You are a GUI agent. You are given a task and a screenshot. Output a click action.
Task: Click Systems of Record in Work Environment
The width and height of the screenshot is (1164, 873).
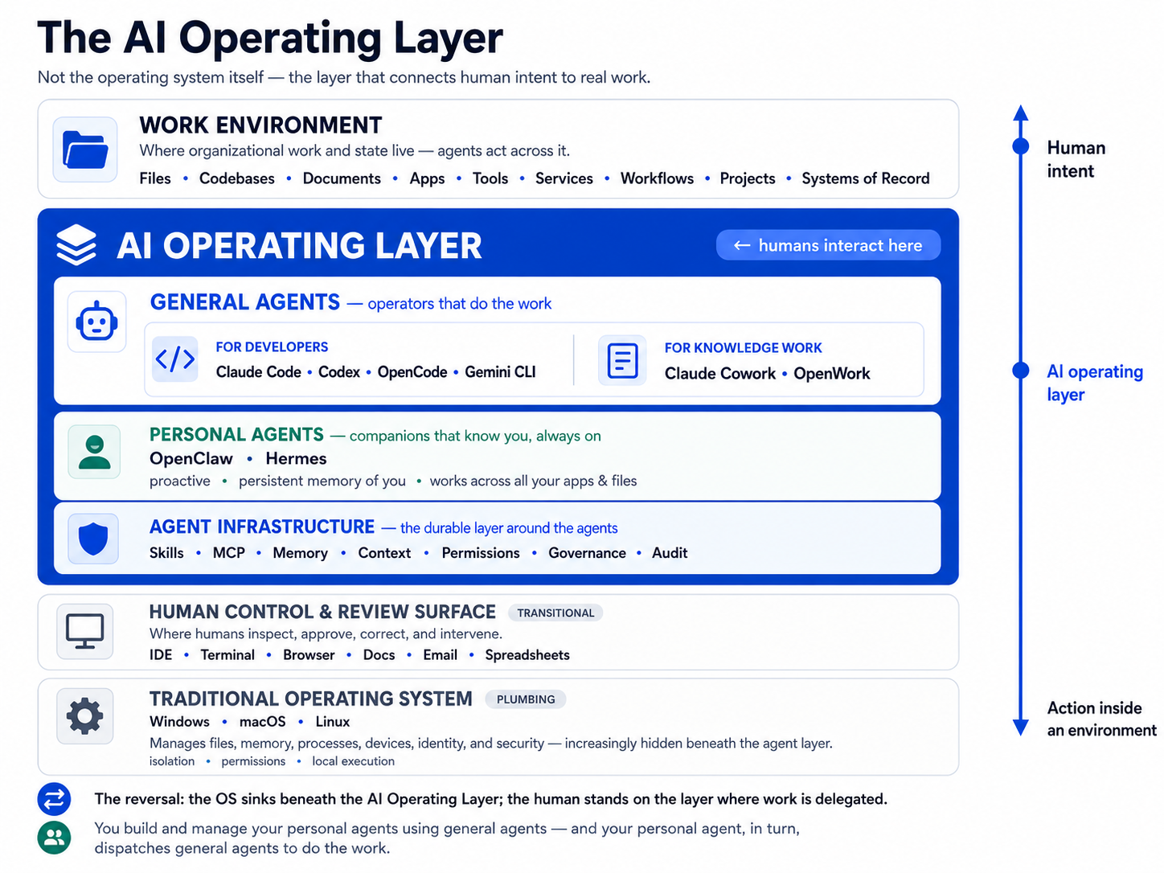click(x=866, y=178)
